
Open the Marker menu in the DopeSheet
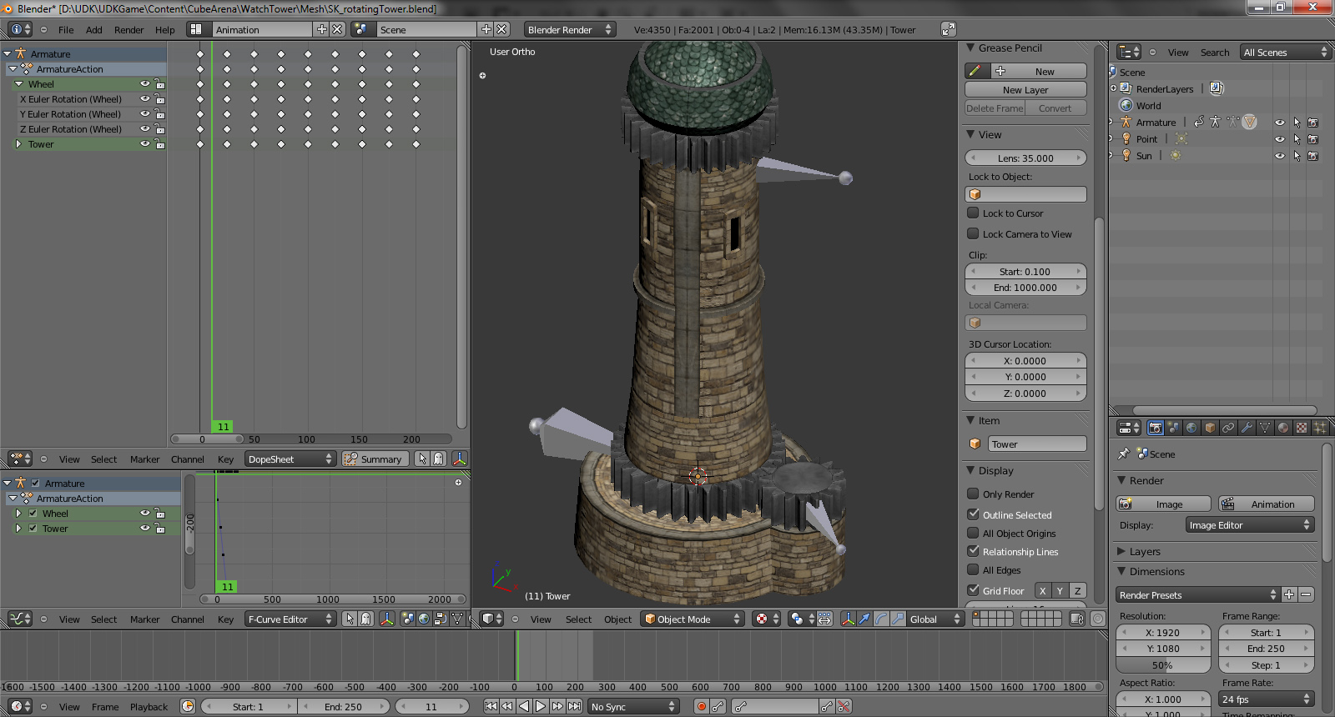[x=144, y=459]
